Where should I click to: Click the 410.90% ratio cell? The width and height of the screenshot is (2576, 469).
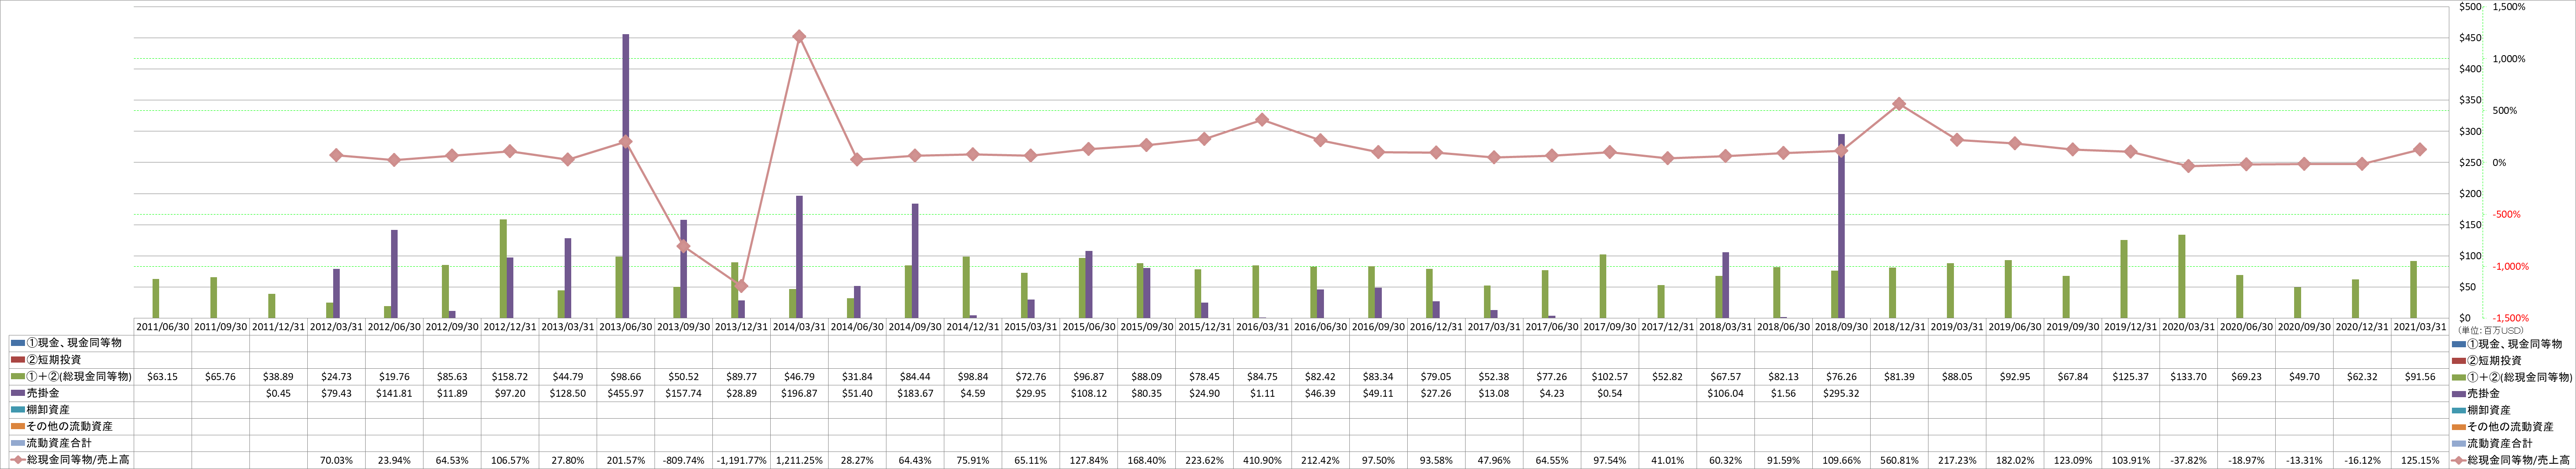(x=1262, y=460)
